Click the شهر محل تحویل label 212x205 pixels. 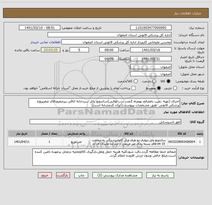click(192, 74)
